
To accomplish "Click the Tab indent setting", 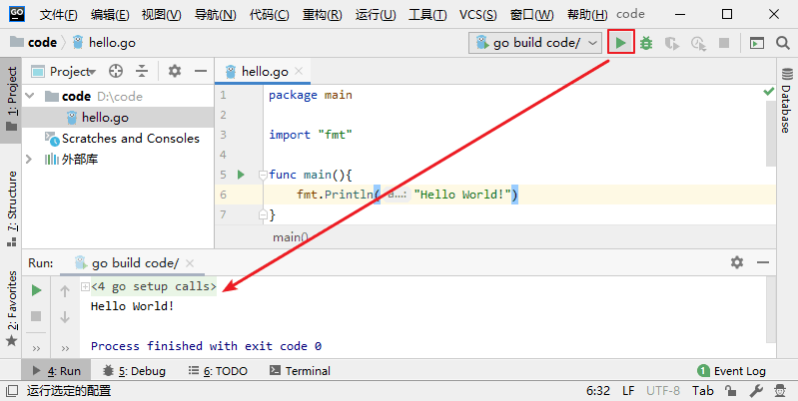I will pyautogui.click(x=703, y=391).
